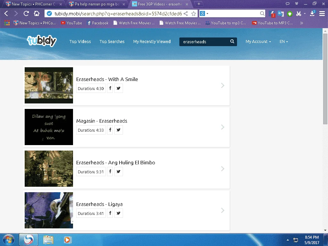The image size is (328, 246).
Task: Open Ligaya via right chevron
Action: click(223, 210)
